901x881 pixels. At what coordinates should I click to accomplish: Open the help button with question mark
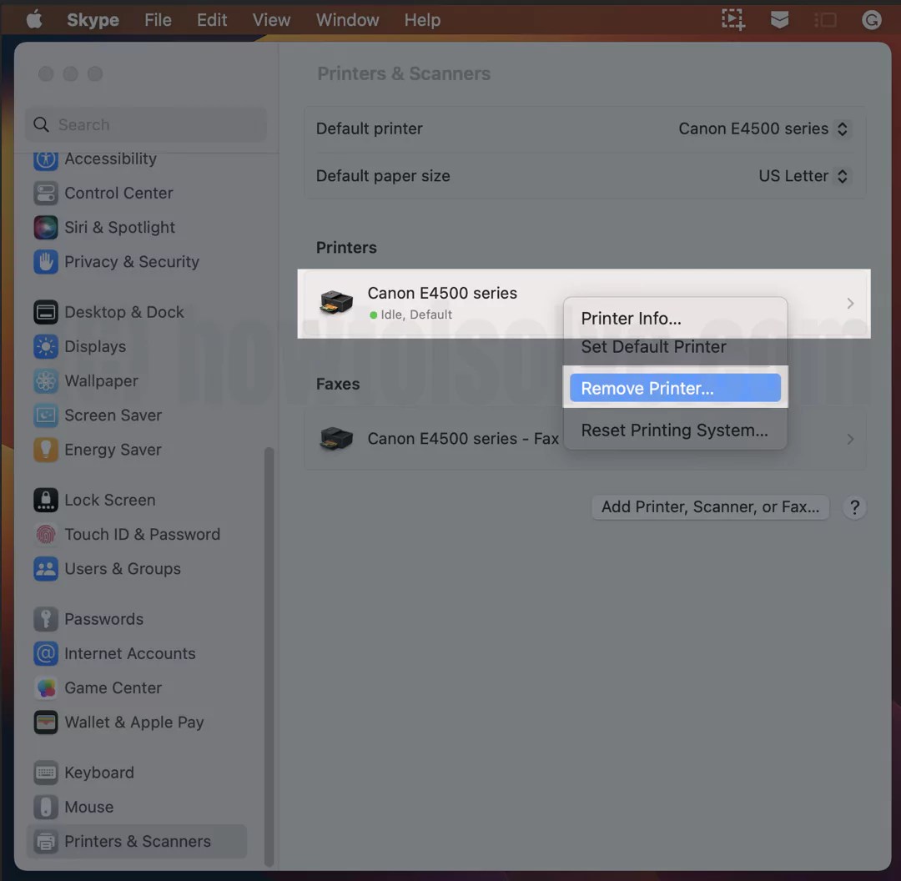click(x=853, y=506)
